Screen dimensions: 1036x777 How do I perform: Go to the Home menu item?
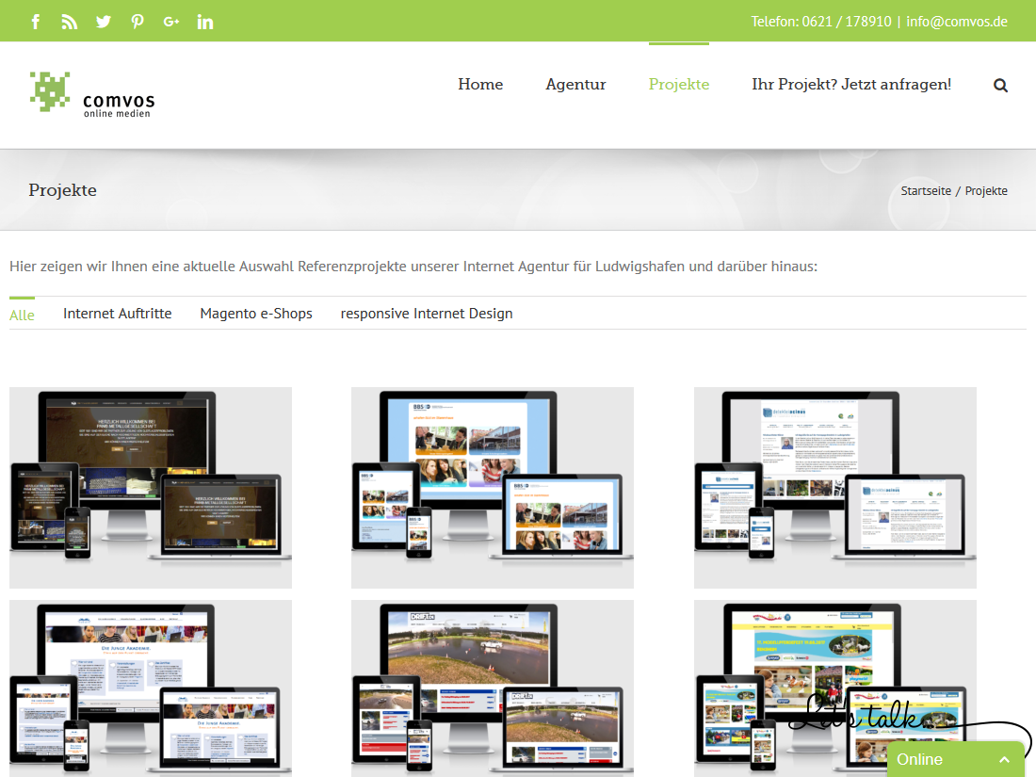[x=480, y=84]
